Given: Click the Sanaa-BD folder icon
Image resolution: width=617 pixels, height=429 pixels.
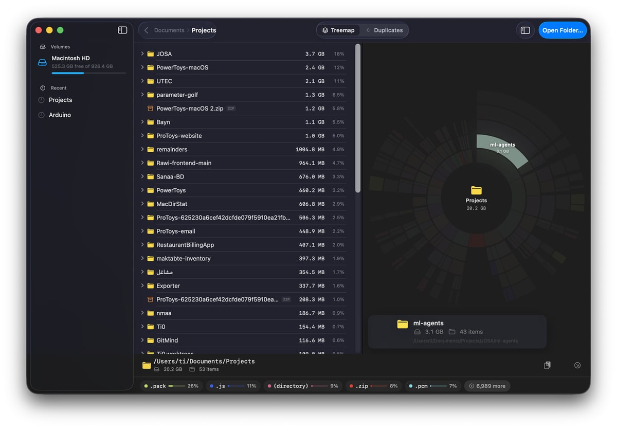Looking at the screenshot, I should pos(151,177).
